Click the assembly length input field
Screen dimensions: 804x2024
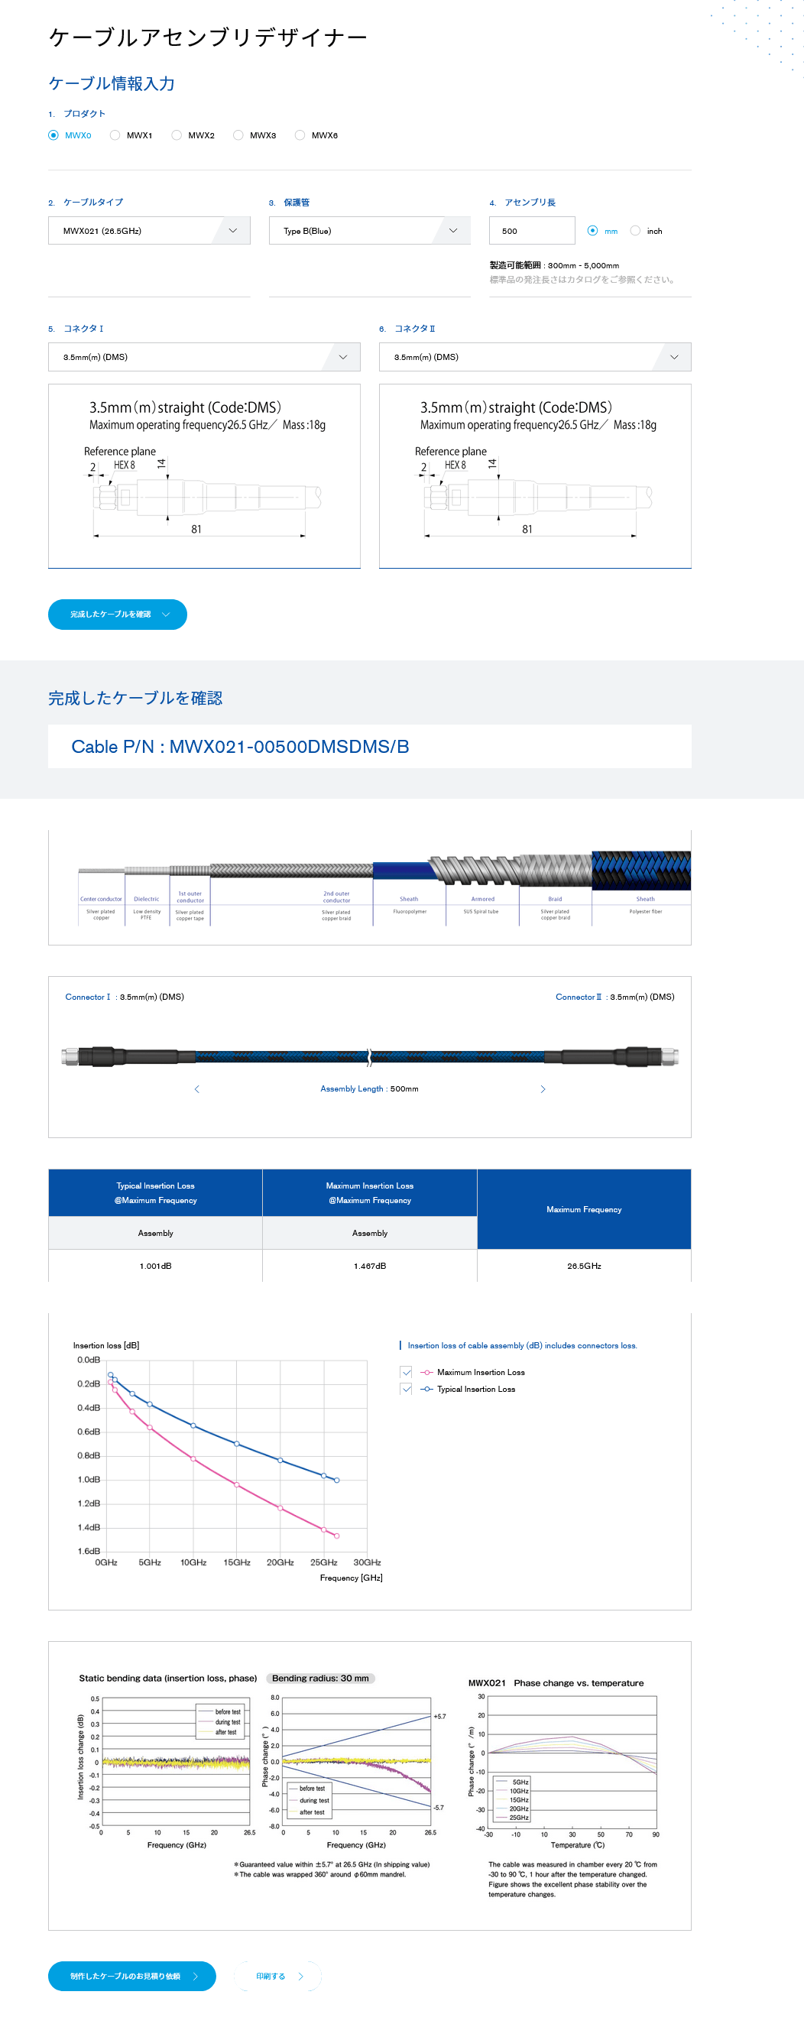pyautogui.click(x=531, y=231)
